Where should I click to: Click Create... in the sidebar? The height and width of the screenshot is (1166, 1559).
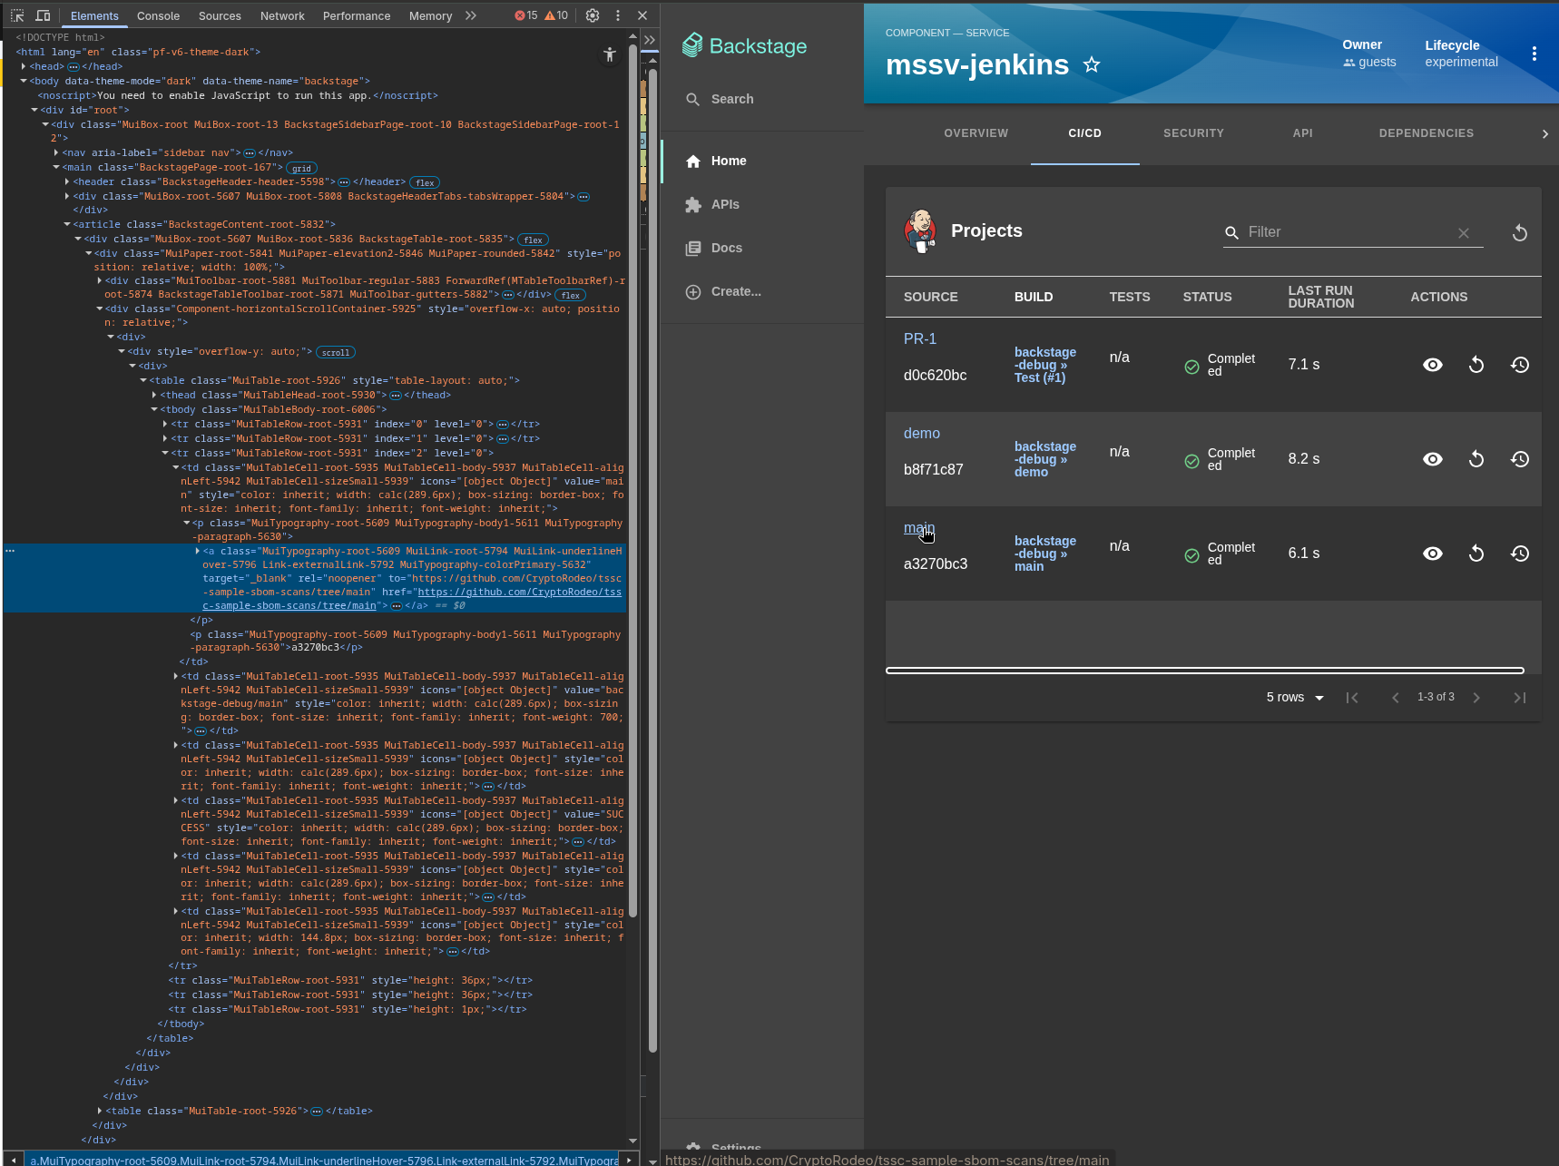click(735, 291)
